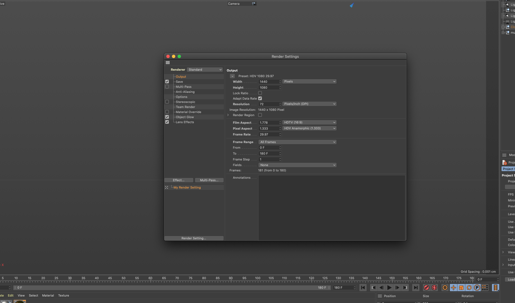Toggle Scale keyframe recording icon
Screen dimensions: 515x303
point(461,288)
